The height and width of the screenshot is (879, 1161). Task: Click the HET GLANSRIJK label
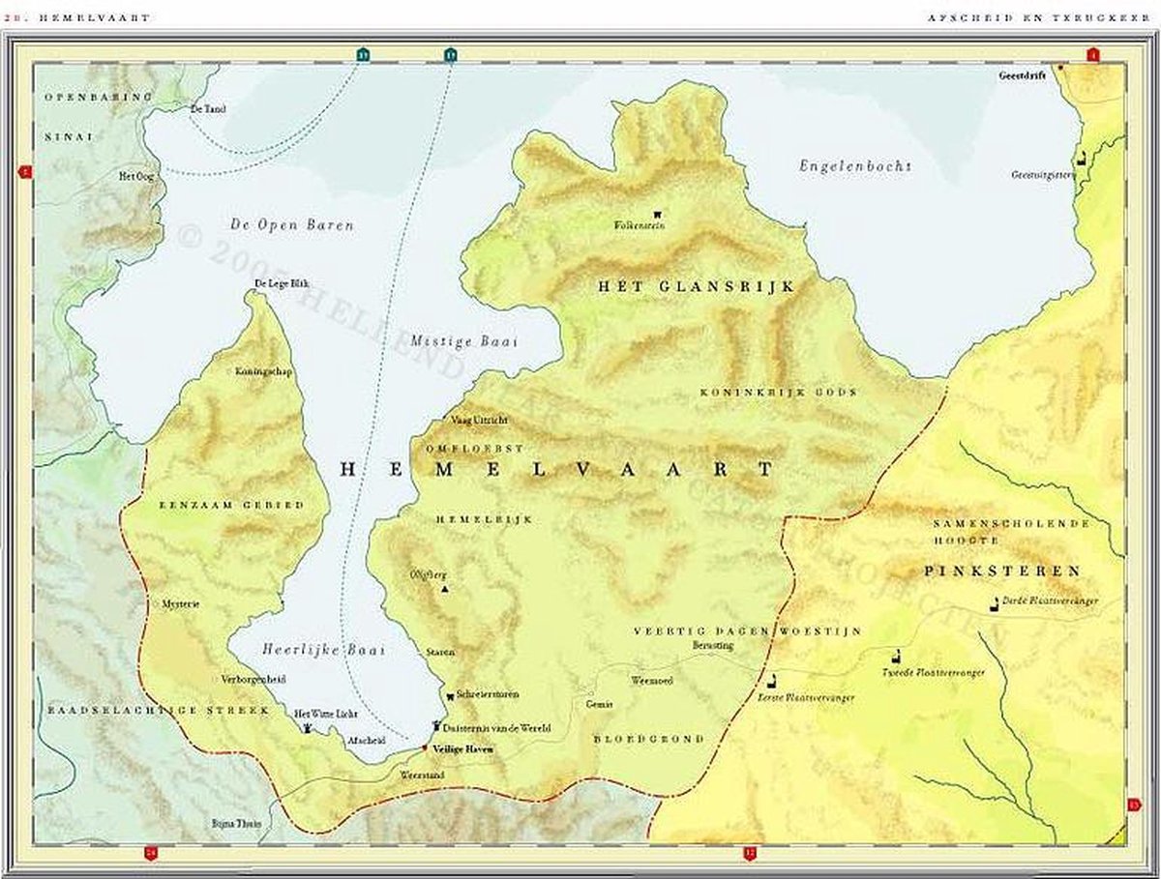pos(696,286)
